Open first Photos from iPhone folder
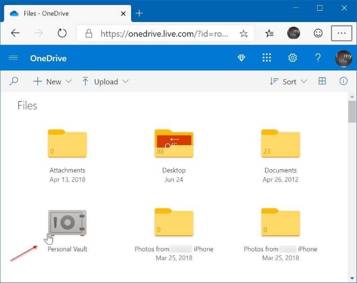357x283 pixels. coord(174,222)
